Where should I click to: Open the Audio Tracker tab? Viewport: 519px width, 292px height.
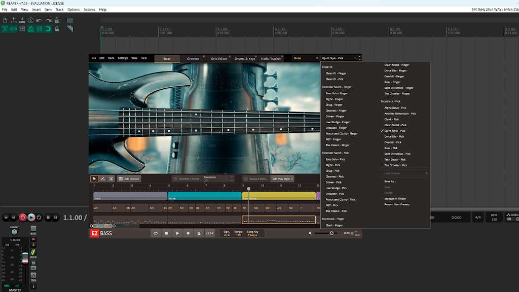[271, 59]
